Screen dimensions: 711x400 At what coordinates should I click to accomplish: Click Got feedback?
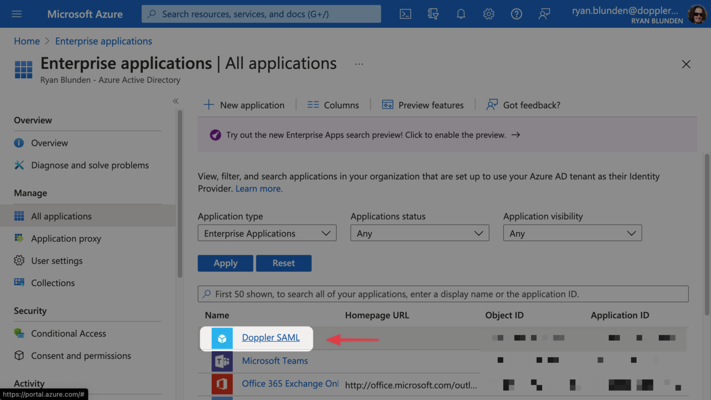click(523, 105)
